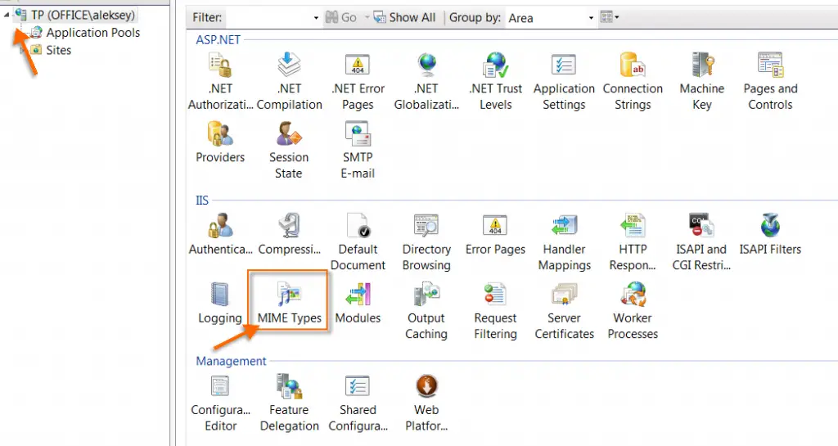Screen dimensions: 838x446
Task: Open the MIME Types feature
Action: (x=289, y=302)
